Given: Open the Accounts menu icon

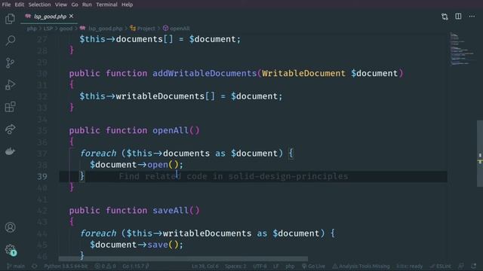Looking at the screenshot, I should pos(10,227).
